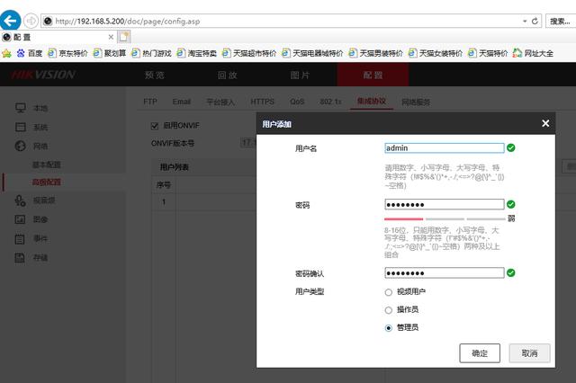The height and width of the screenshot is (383, 576).
Task: Click the browser refresh icon
Action: pos(535,22)
